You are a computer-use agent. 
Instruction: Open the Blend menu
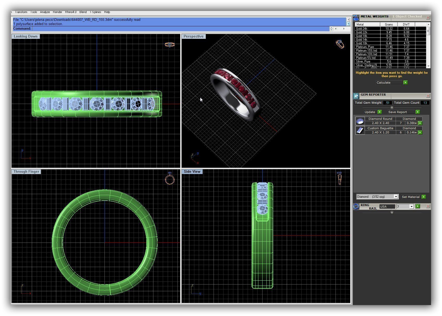click(x=83, y=12)
